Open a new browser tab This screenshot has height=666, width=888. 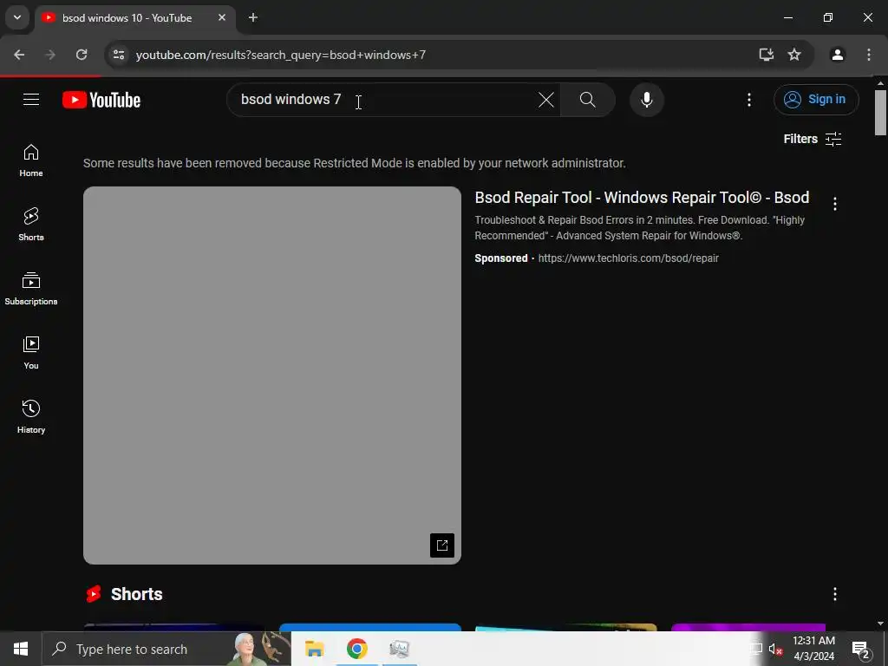point(253,17)
